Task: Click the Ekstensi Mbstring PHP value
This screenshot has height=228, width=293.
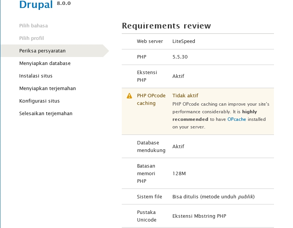Action: pyautogui.click(x=199, y=216)
